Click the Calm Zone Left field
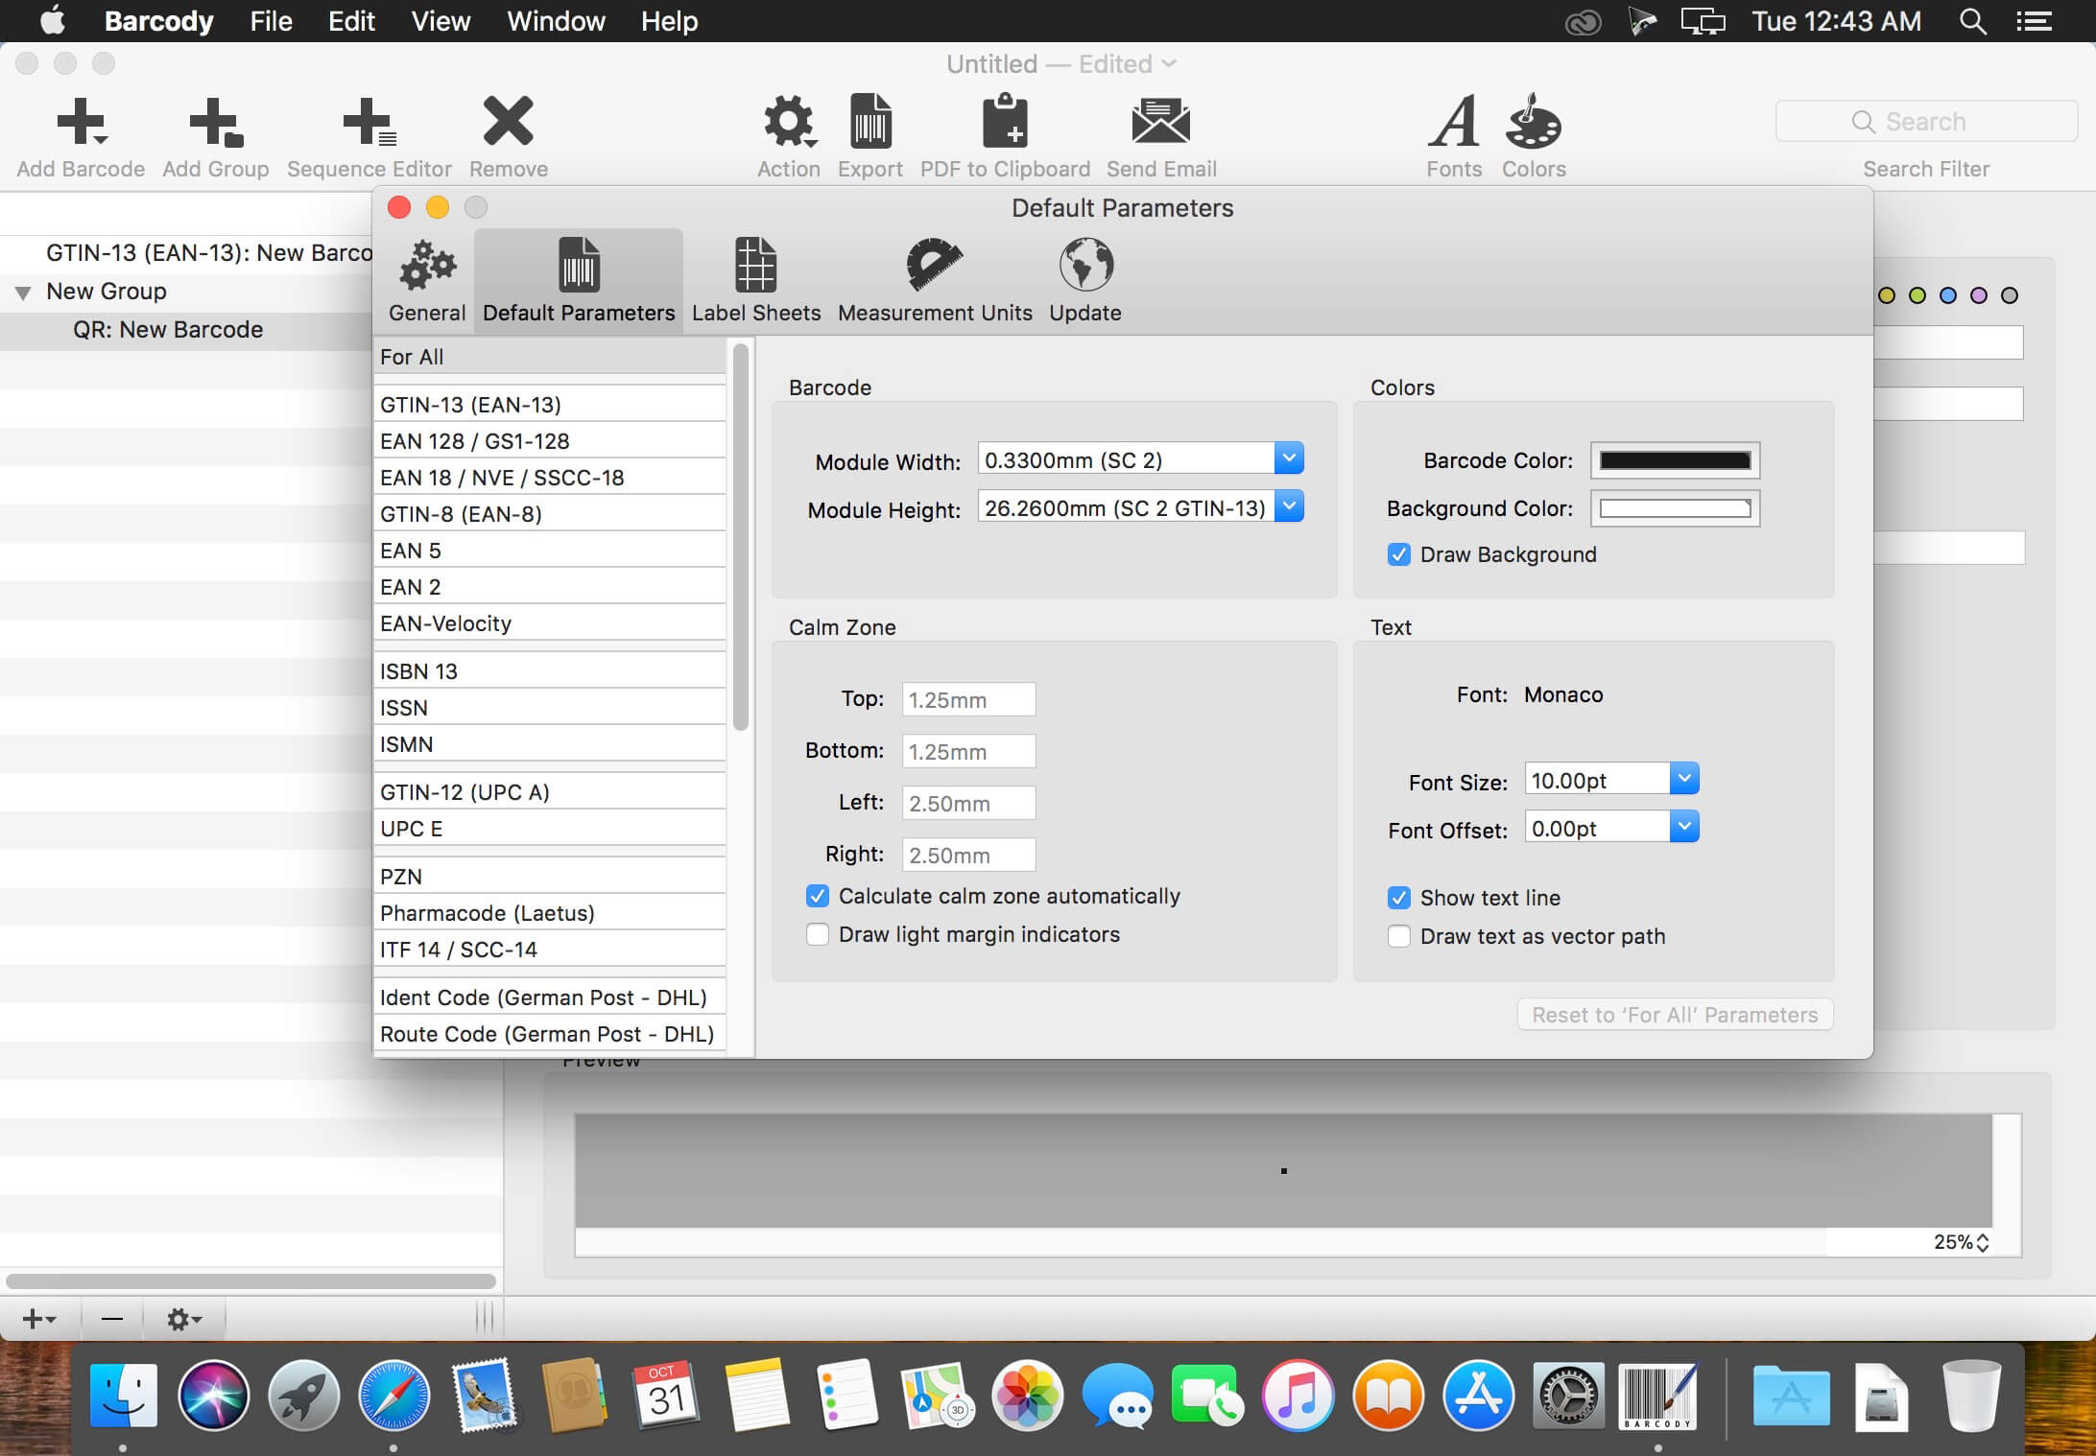Screen dimensions: 2096x1456 coord(968,803)
